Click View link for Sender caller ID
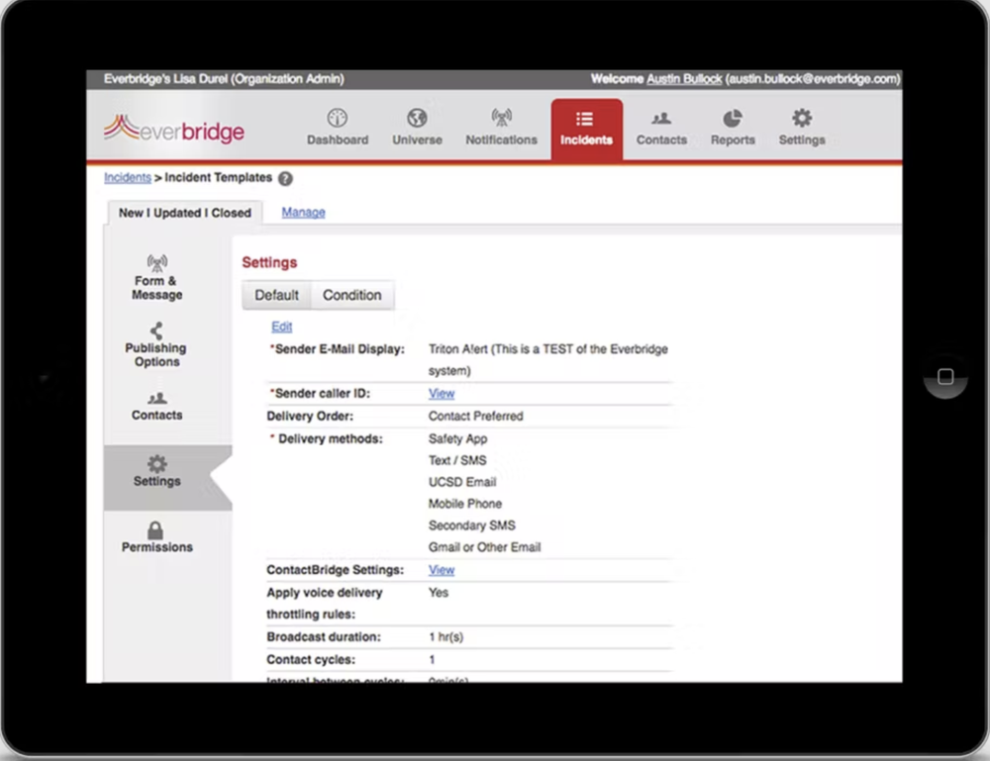 coord(442,394)
